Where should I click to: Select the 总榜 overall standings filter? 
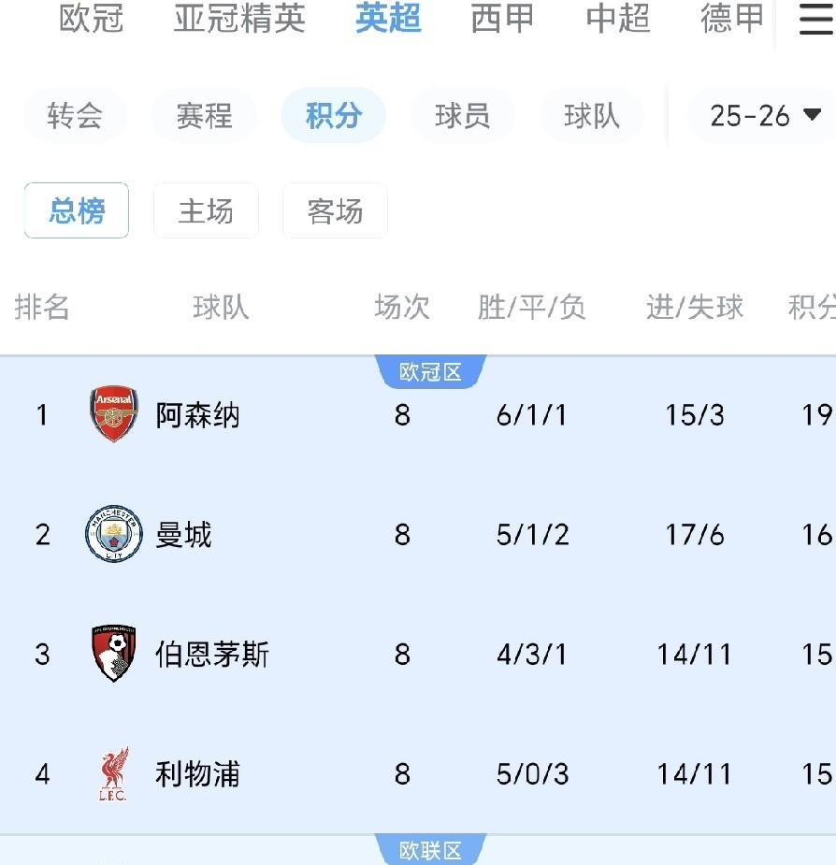pos(77,211)
